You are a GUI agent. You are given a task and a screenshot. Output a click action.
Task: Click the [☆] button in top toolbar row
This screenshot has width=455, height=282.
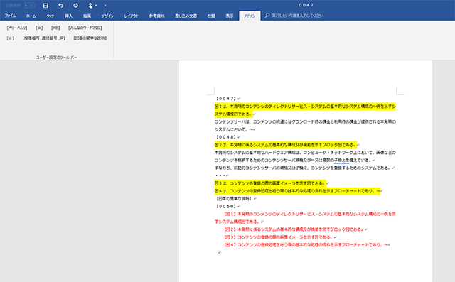39,28
